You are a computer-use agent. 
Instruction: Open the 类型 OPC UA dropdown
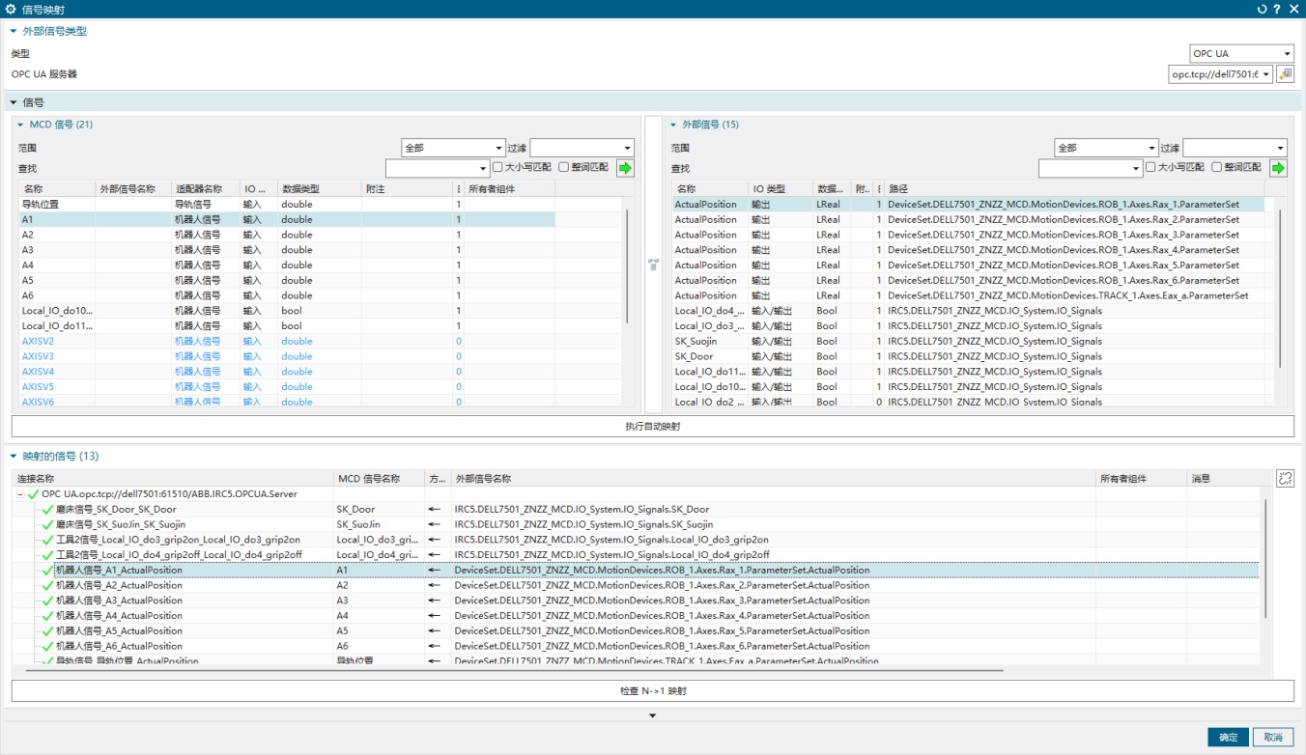click(1241, 54)
